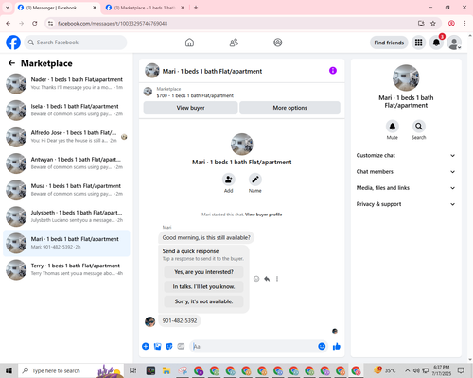This screenshot has height=378, width=473.
Task: Focus the Search Facebook field
Action: pos(76,43)
